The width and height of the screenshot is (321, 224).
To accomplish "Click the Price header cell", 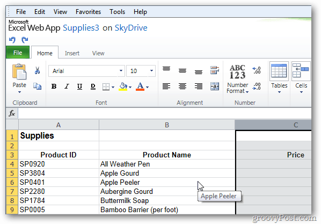I will pyautogui.click(x=274, y=155).
